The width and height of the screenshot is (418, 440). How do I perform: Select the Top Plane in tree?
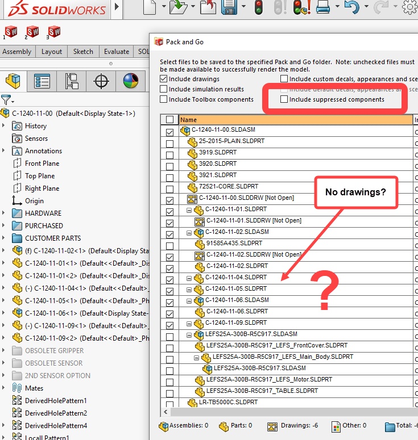point(40,176)
